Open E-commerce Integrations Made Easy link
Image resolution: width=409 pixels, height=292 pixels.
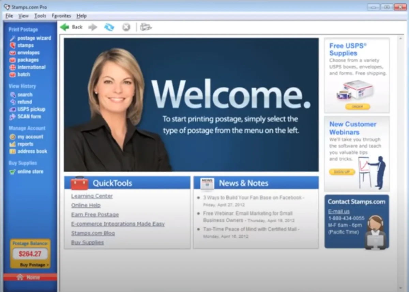(118, 224)
